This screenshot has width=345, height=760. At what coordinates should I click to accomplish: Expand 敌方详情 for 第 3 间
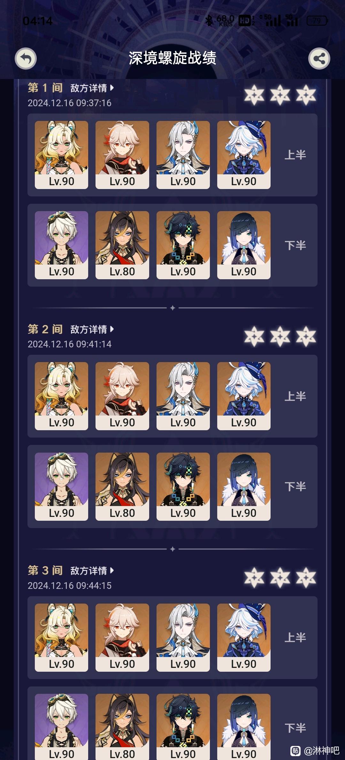(x=92, y=570)
